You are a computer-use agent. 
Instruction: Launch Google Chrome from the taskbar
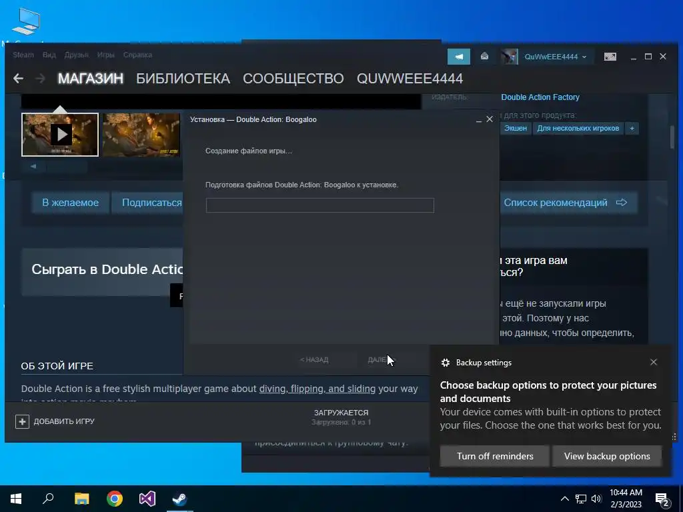[x=115, y=499]
